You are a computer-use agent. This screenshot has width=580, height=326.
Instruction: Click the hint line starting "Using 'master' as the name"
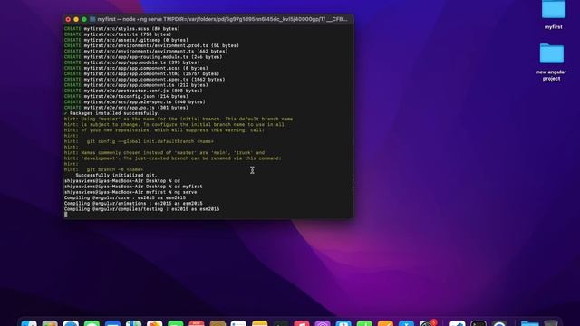179,119
